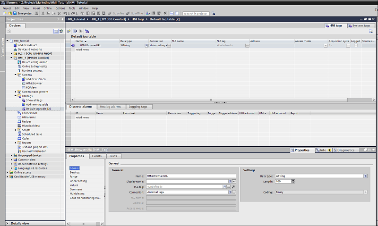Open the Online menu
The image size is (378, 226).
point(48,8)
